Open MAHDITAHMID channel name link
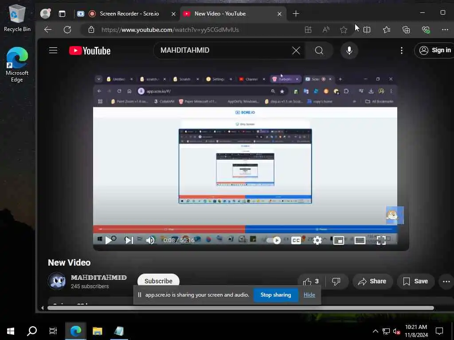The height and width of the screenshot is (340, 454). pyautogui.click(x=99, y=278)
